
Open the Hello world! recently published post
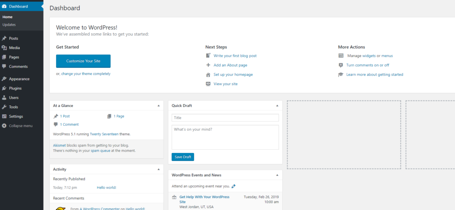[107, 188]
